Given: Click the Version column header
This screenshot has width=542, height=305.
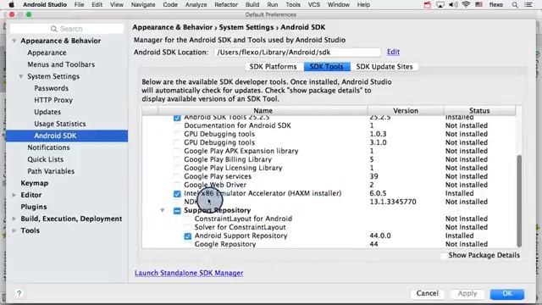Looking at the screenshot, I should click(406, 111).
